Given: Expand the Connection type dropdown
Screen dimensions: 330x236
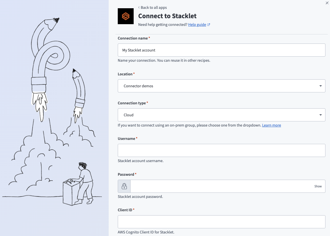Looking at the screenshot, I should pos(221,115).
